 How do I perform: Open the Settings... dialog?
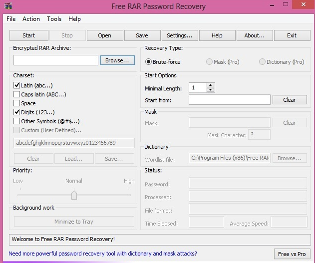(179, 35)
